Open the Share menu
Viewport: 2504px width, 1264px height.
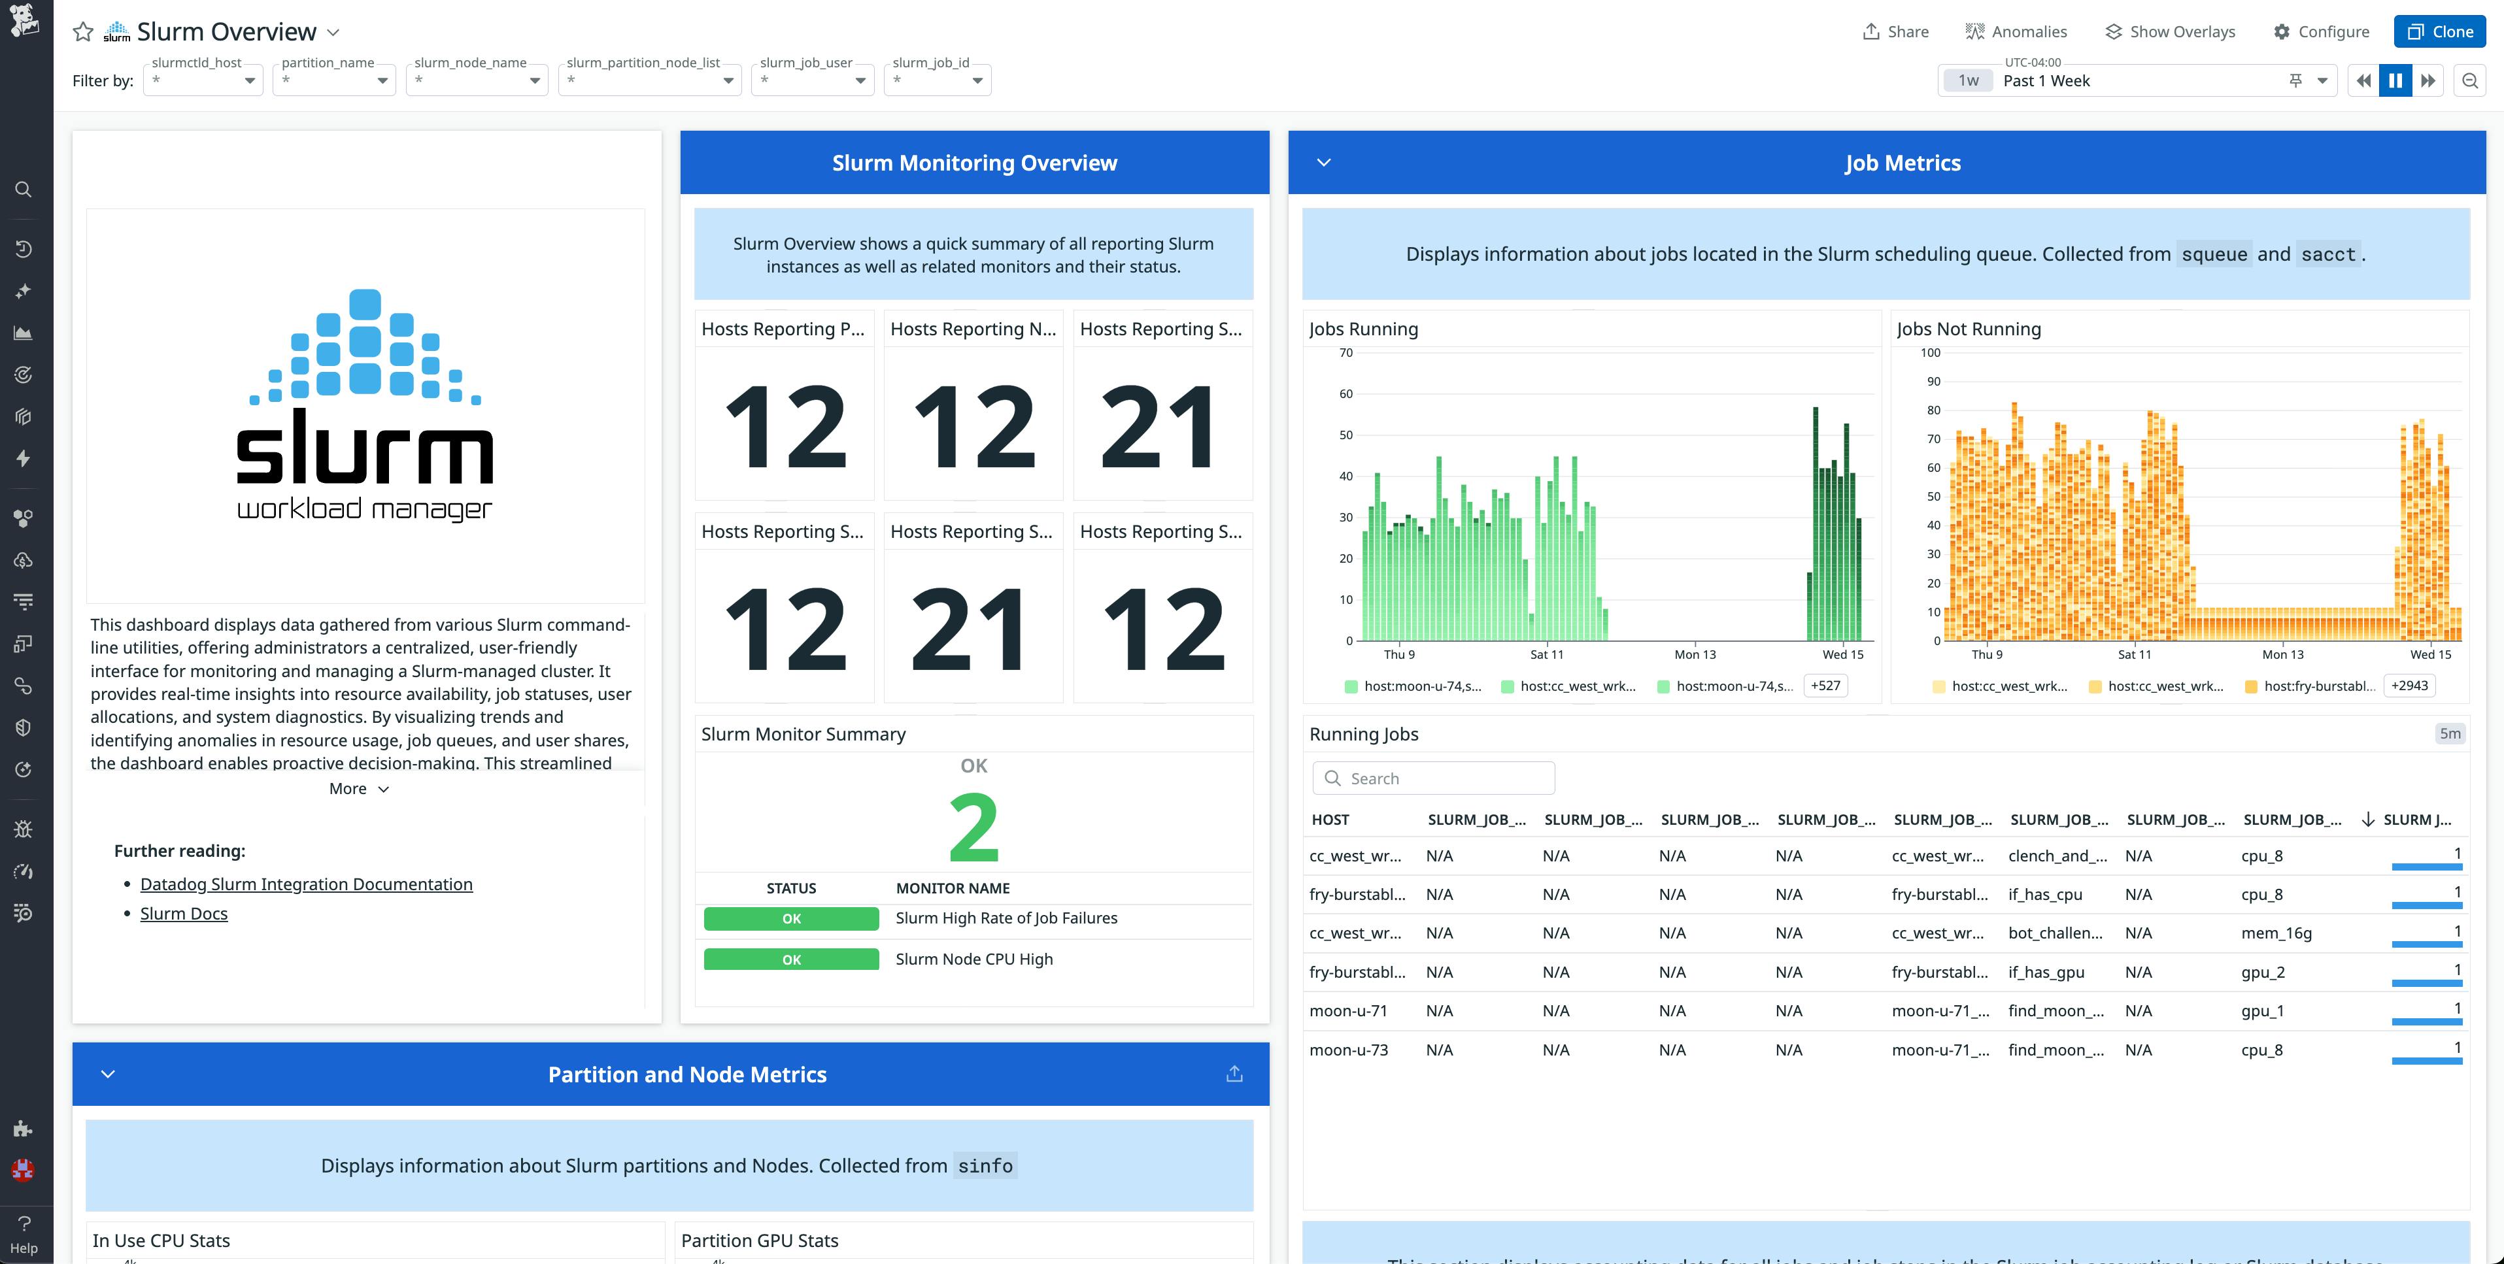pos(1895,31)
